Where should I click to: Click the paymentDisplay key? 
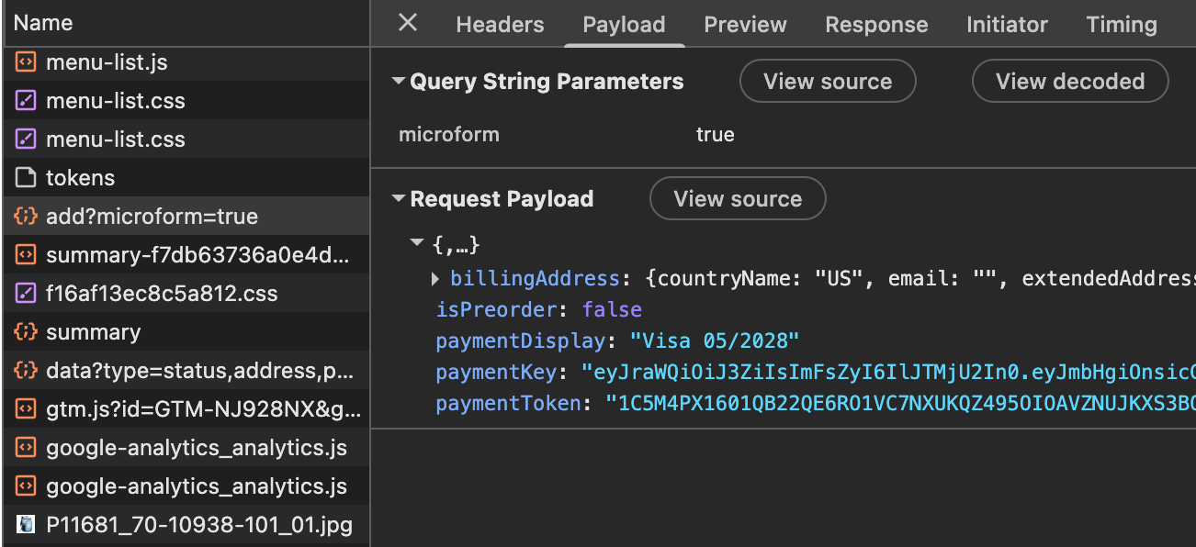[x=521, y=340]
